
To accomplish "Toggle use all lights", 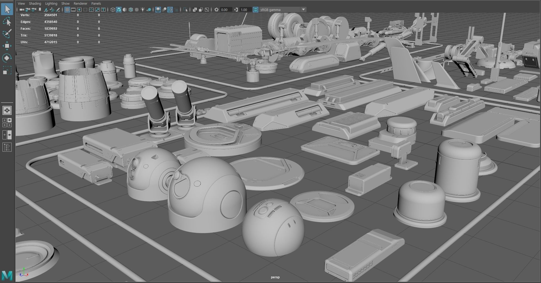I will click(143, 10).
